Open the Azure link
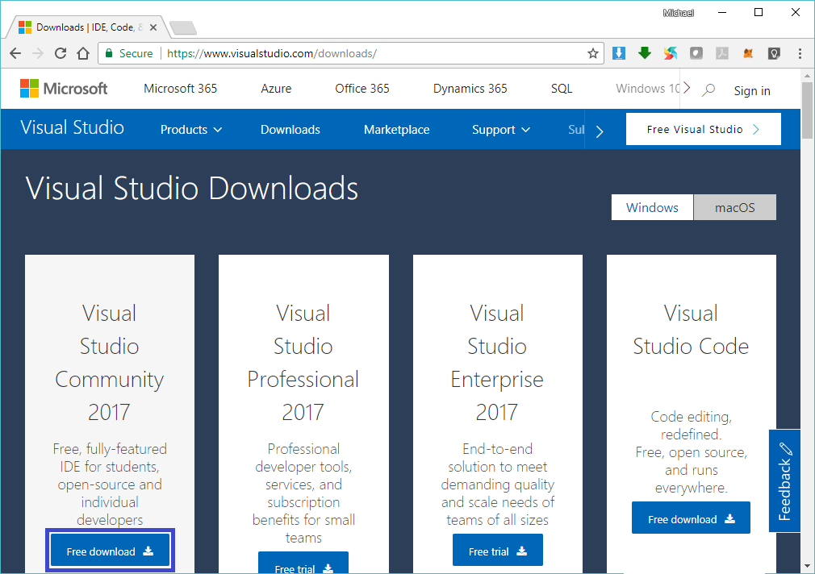The height and width of the screenshot is (574, 815). tap(276, 89)
